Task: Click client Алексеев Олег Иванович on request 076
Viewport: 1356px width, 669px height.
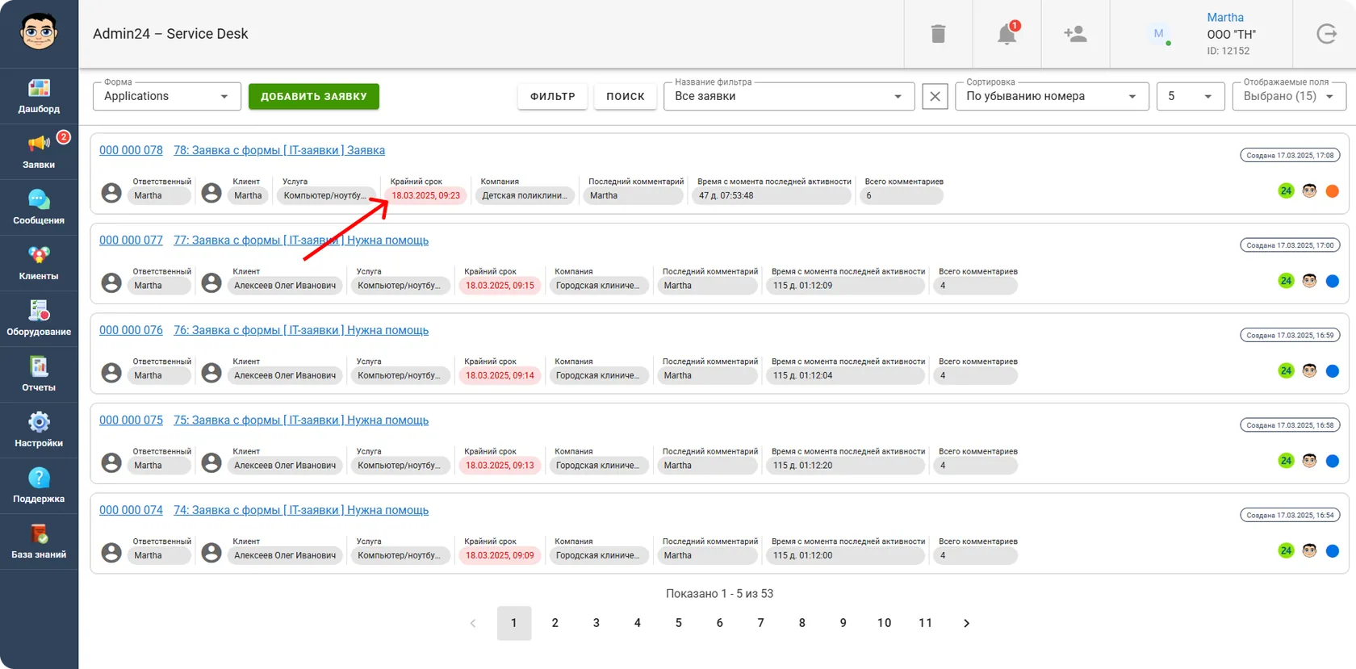Action: (285, 375)
